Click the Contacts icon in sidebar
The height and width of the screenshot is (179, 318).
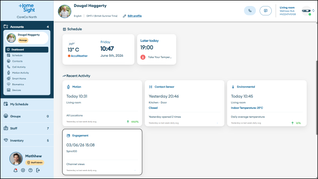(x=8, y=61)
